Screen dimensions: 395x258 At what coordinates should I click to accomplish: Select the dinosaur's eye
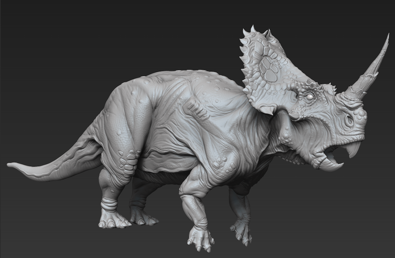309,96
